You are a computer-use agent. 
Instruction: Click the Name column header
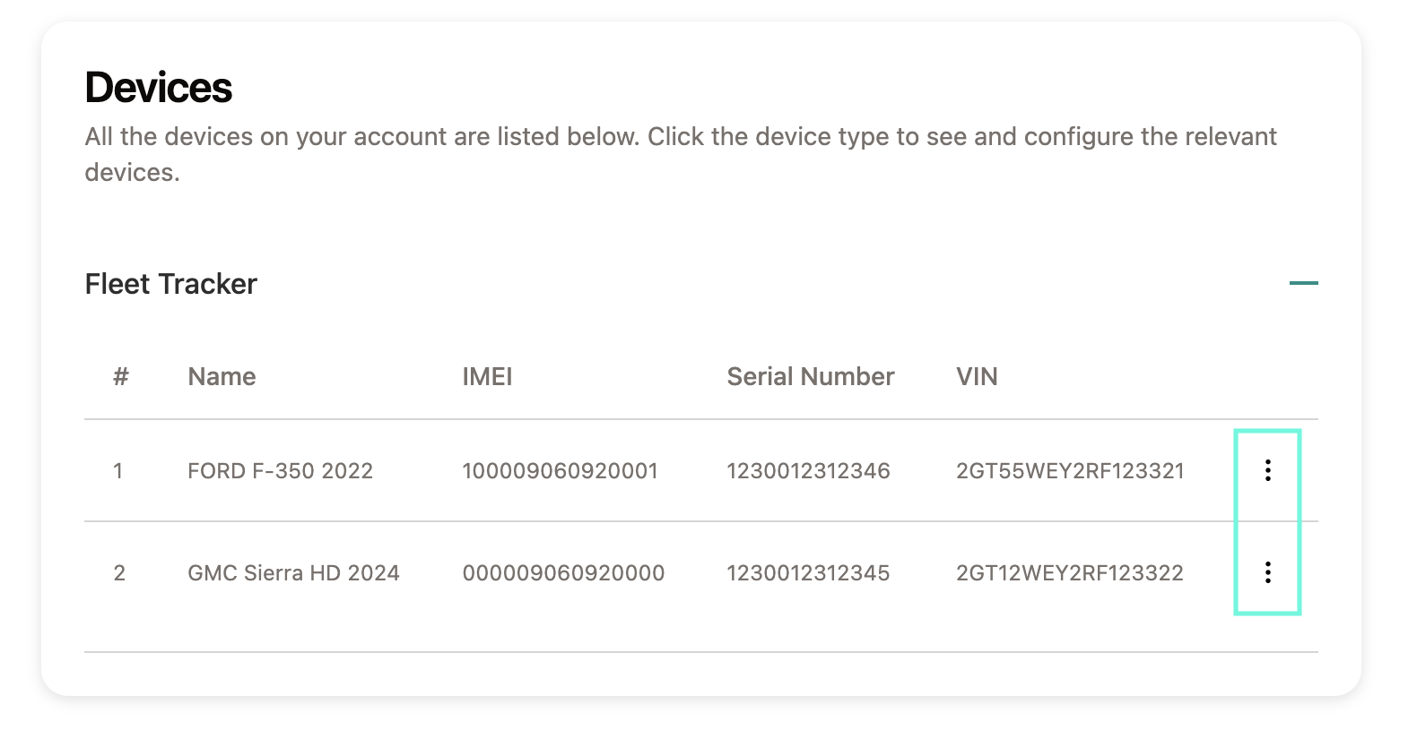click(x=221, y=376)
